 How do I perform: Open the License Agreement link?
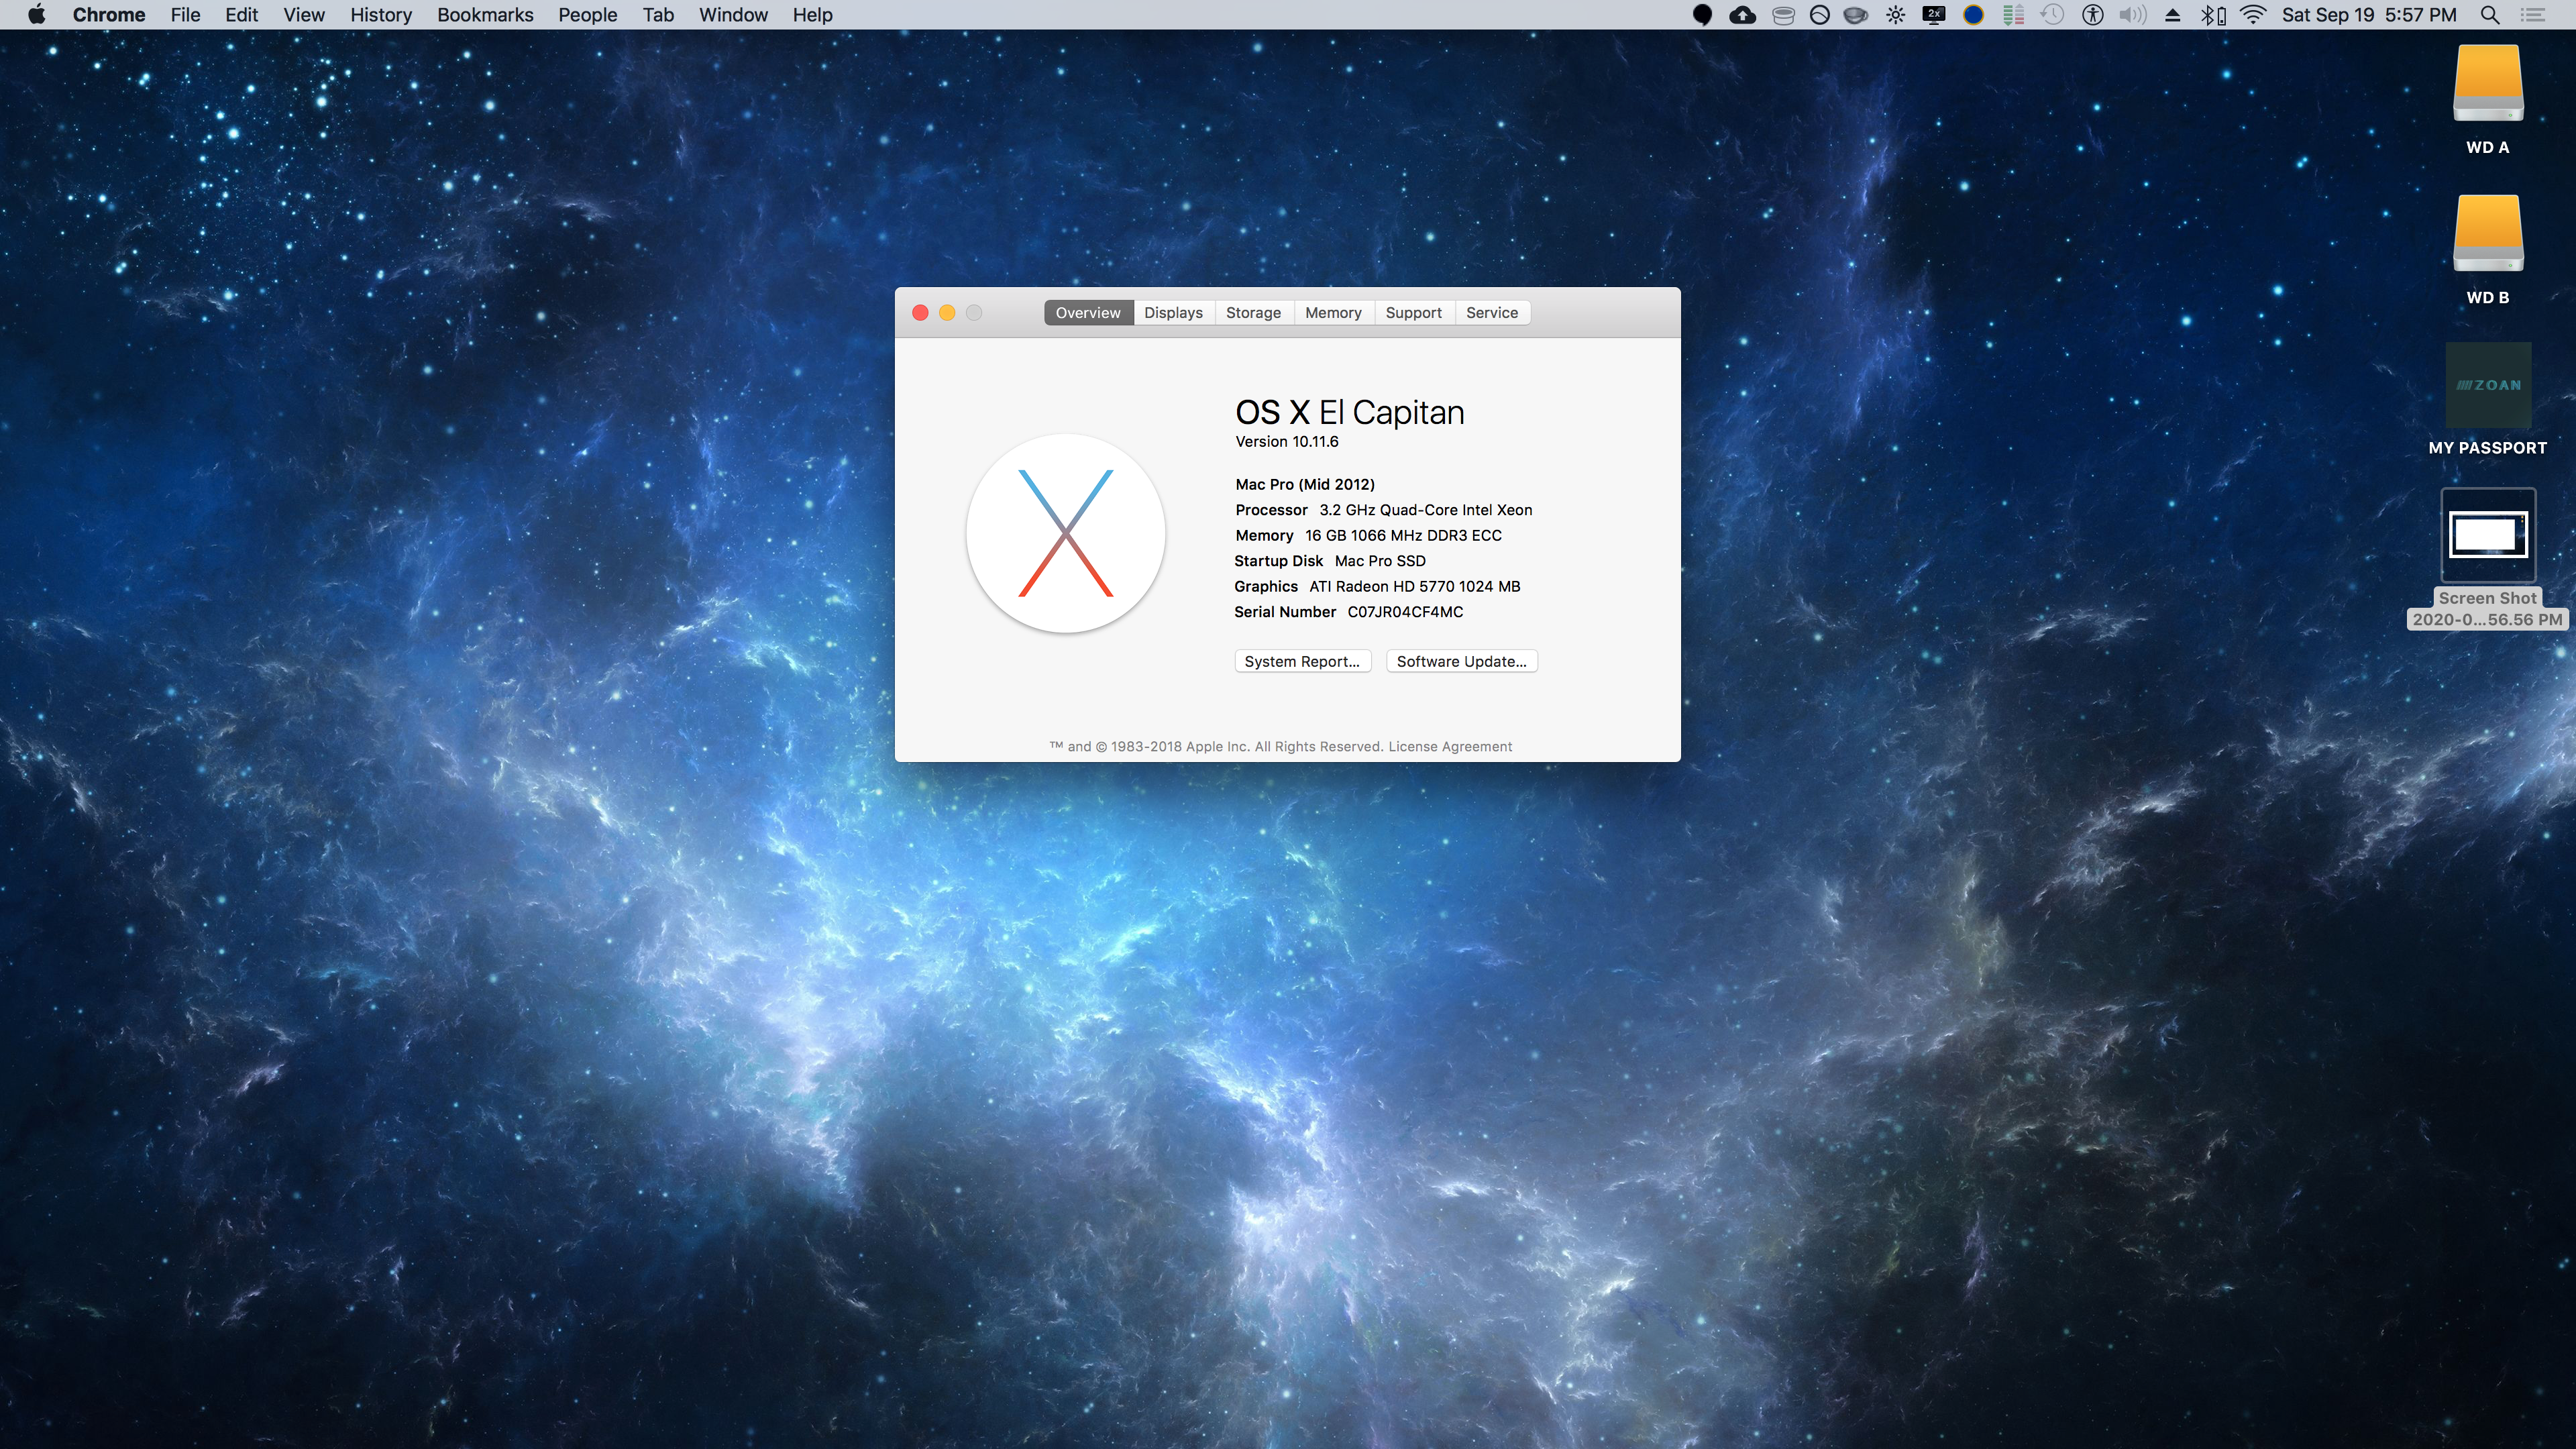(1450, 747)
